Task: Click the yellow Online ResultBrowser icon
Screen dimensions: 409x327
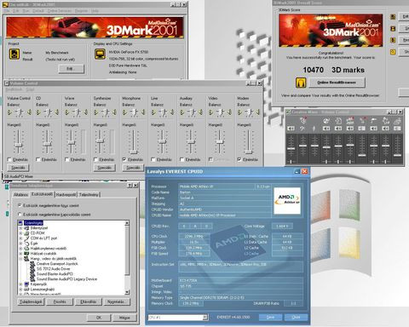Action: pos(301,83)
